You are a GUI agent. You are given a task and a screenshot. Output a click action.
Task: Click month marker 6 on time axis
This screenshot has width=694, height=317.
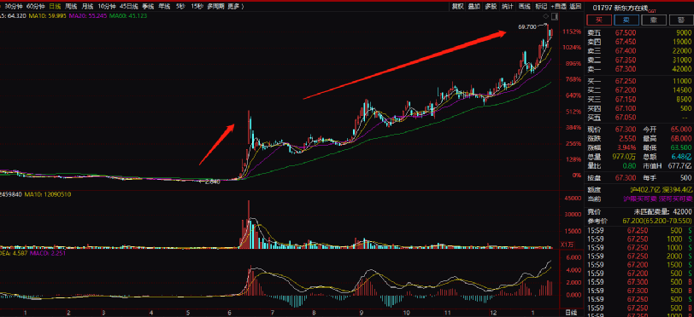tap(229, 313)
